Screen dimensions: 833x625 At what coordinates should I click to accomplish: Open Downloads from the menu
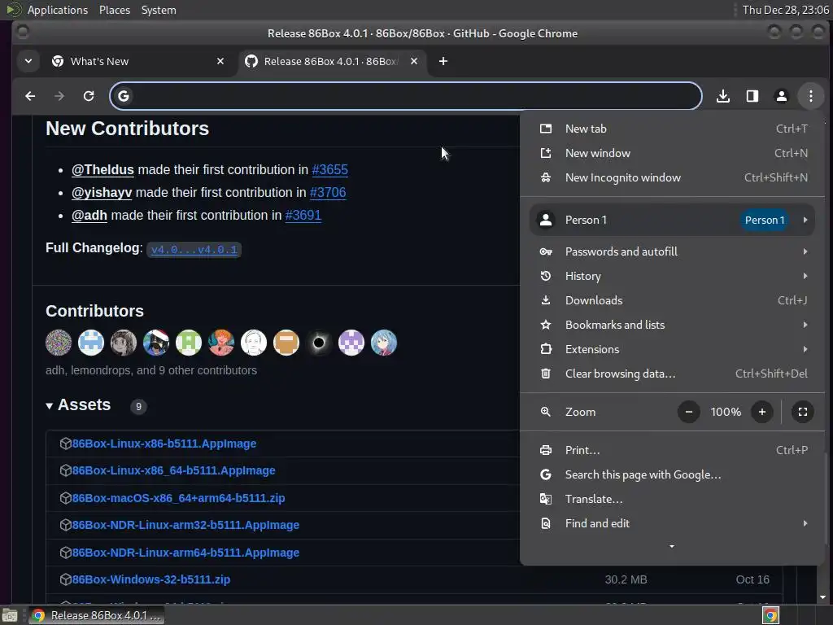coord(672,300)
